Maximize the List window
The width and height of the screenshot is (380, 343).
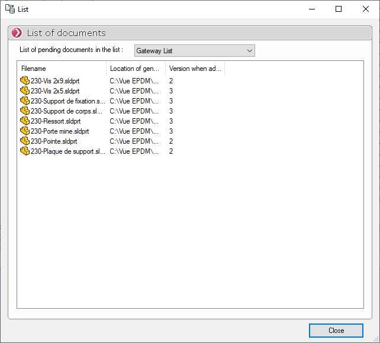click(339, 9)
